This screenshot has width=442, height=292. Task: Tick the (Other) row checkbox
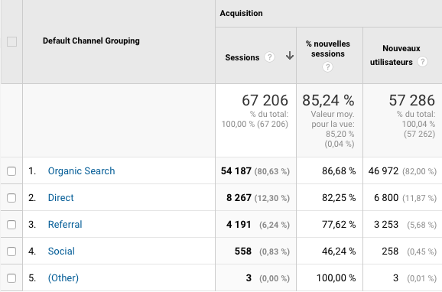[11, 278]
